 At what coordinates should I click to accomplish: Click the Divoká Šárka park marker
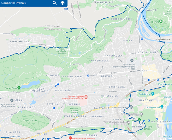coord(19,88)
